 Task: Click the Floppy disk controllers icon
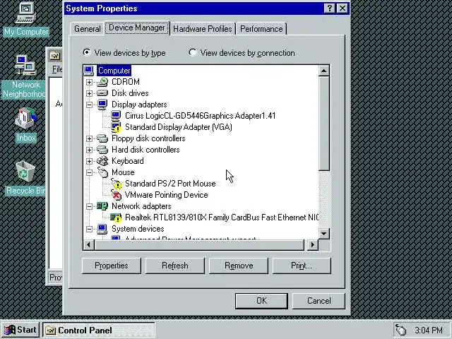click(x=102, y=138)
